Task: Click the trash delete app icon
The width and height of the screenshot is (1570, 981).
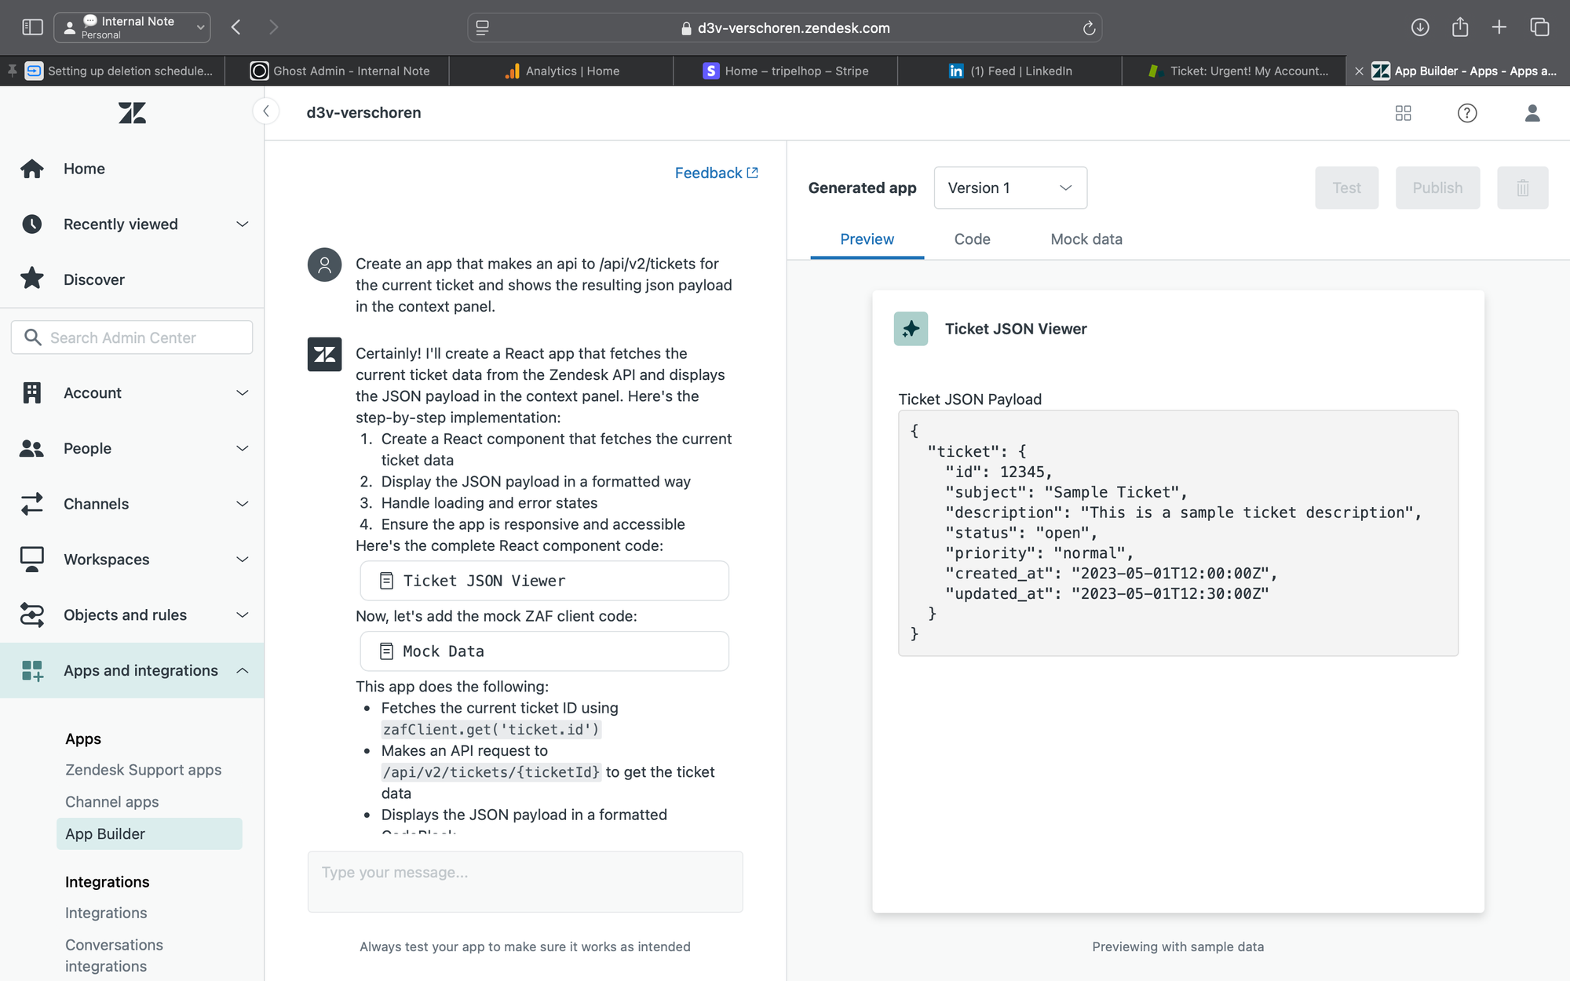Action: (x=1522, y=188)
